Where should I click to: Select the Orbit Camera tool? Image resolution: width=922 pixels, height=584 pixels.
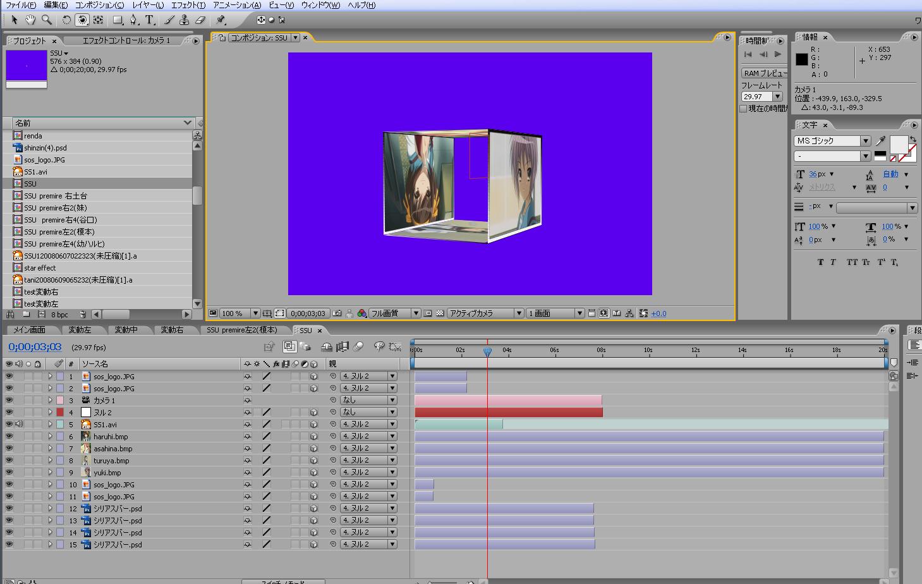82,20
